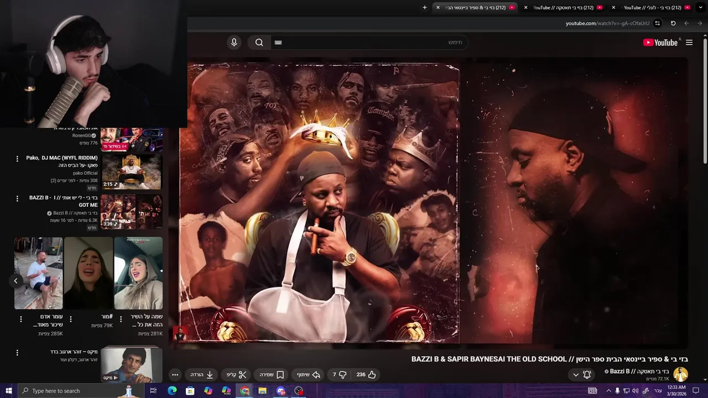Open options for the #מור short
The width and height of the screenshot is (708, 398).
(x=71, y=319)
